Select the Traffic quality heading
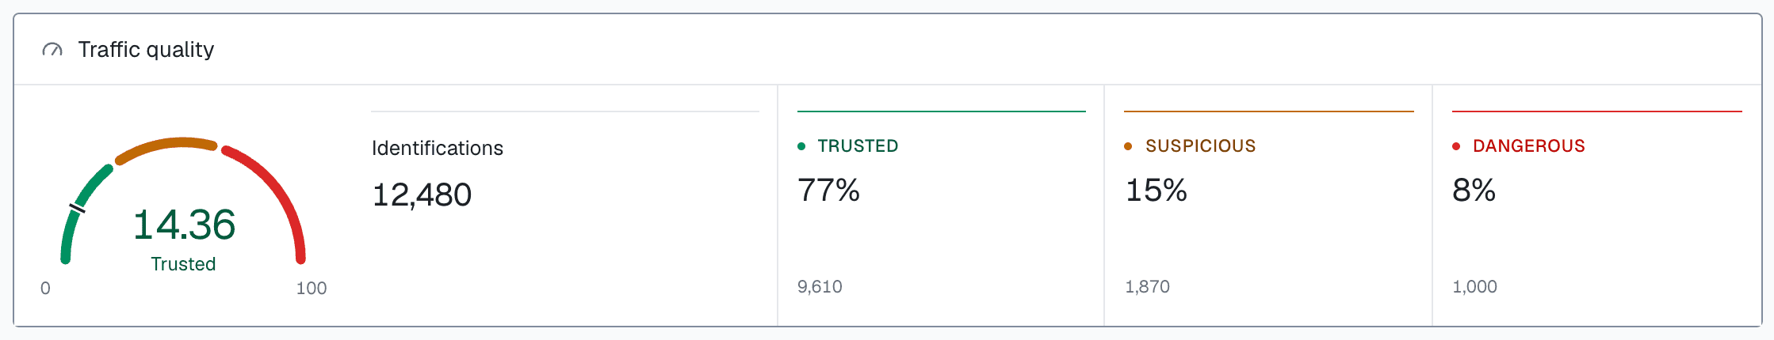 point(146,50)
